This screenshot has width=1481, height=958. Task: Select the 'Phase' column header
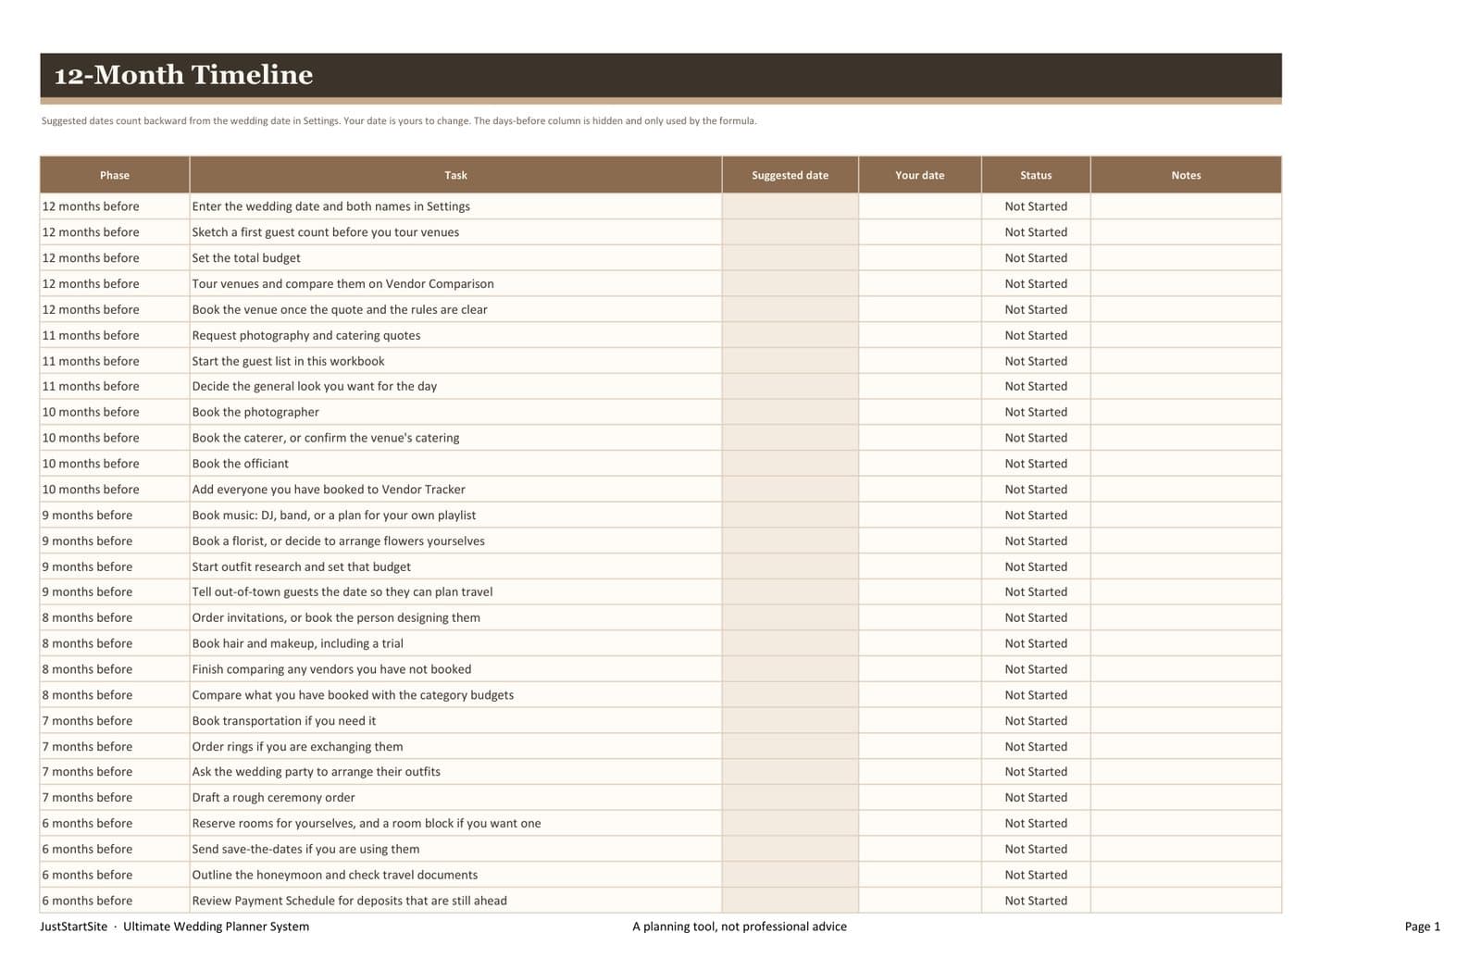(x=115, y=175)
